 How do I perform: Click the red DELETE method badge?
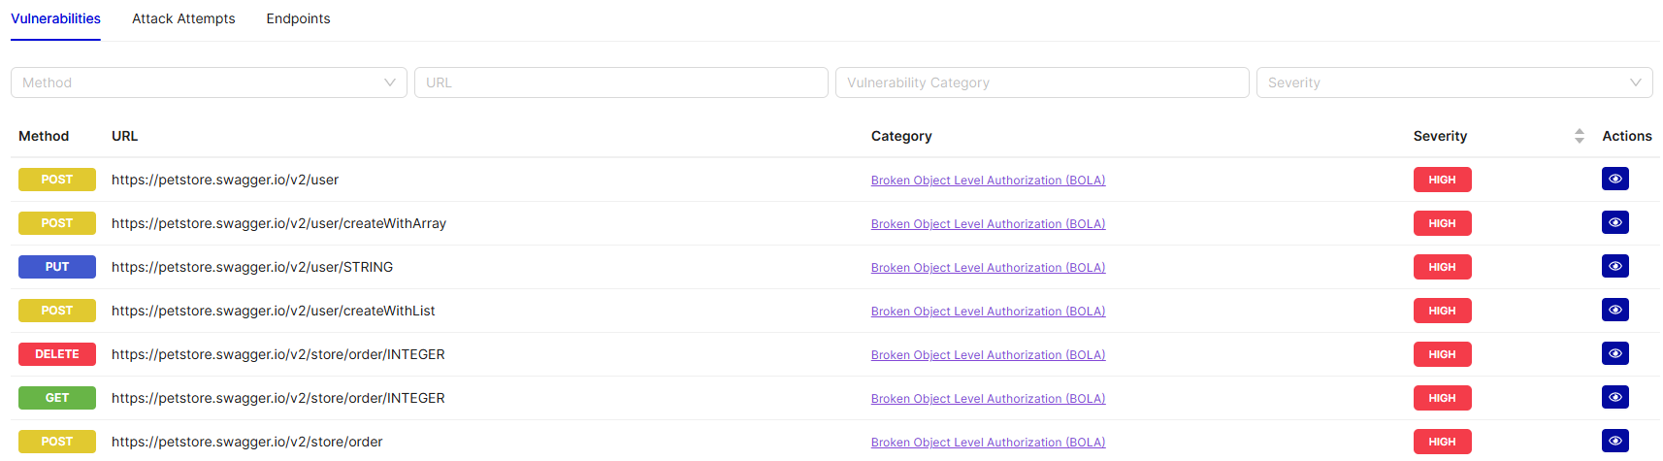[57, 354]
